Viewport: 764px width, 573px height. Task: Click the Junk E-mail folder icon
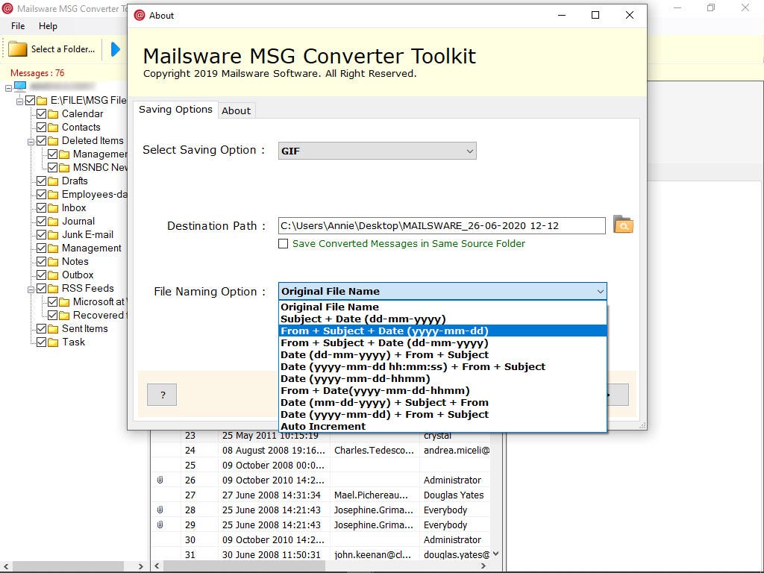(53, 235)
